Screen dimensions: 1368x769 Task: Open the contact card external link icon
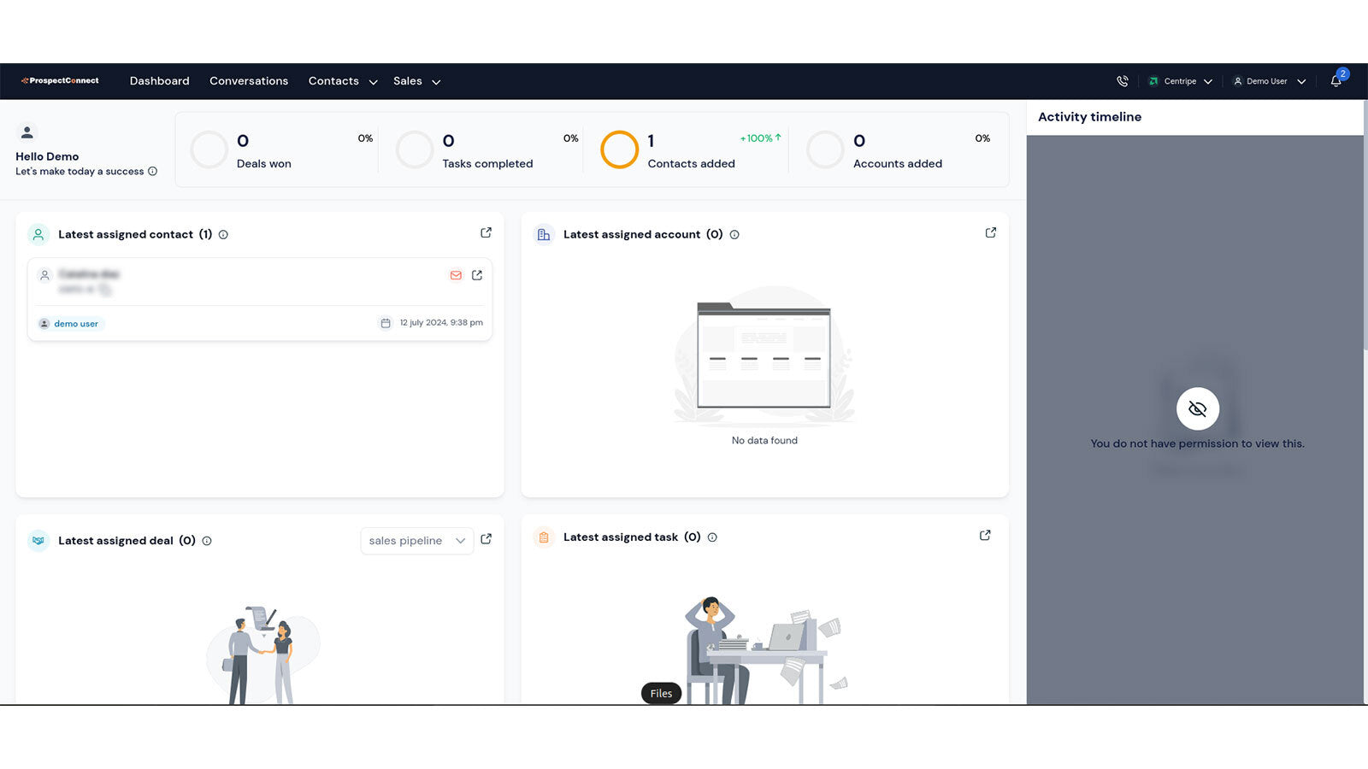(477, 275)
